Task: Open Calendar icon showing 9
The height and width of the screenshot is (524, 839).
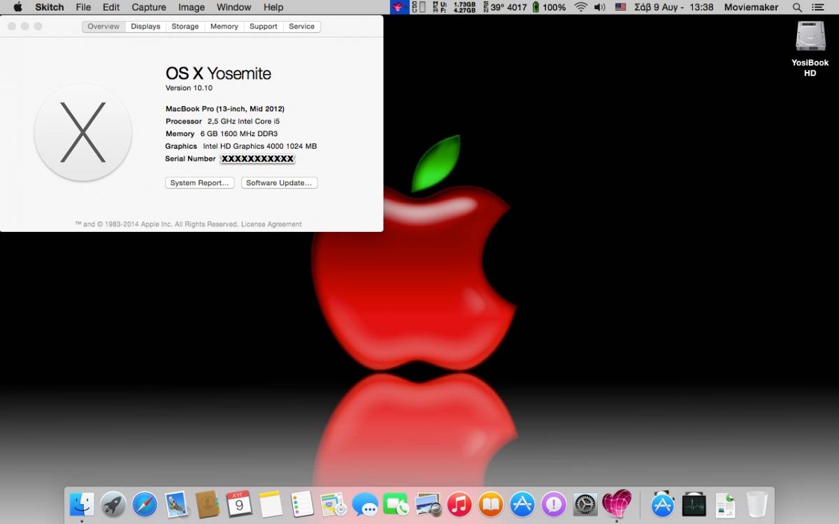Action: tap(238, 504)
